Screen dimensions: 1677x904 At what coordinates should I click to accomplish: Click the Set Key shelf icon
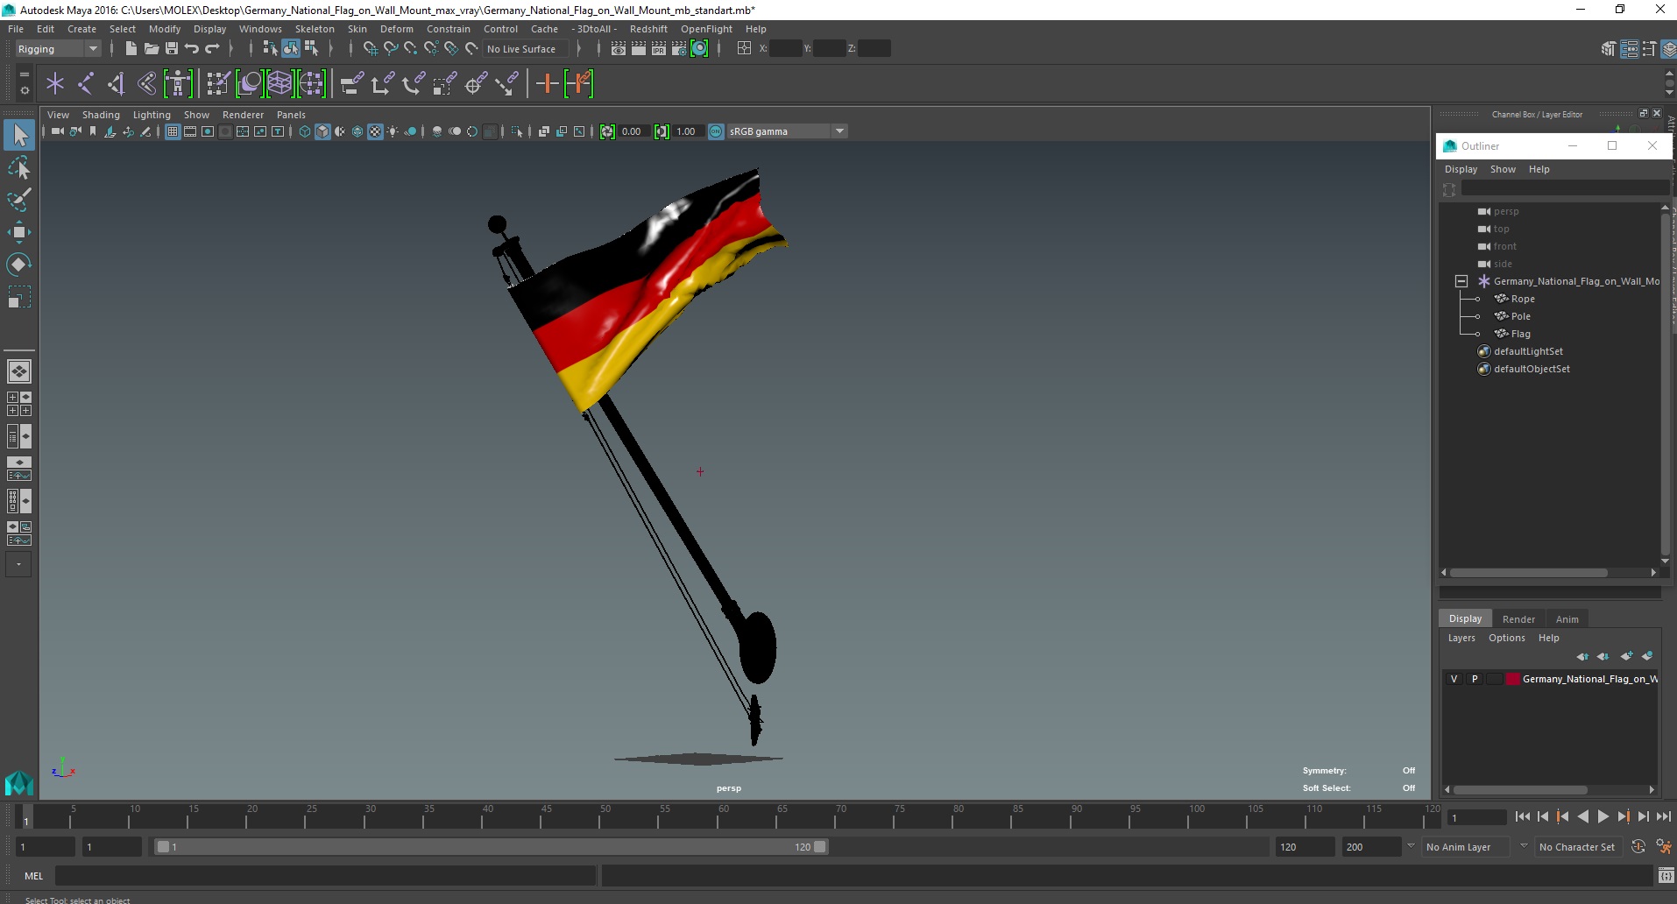548,84
